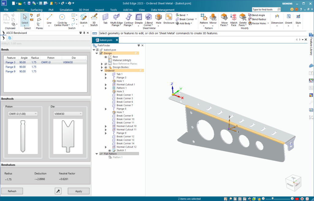Image resolution: width=314 pixels, height=201 pixels.
Task: Collapse the Ordered tree node
Action: (x=101, y=71)
